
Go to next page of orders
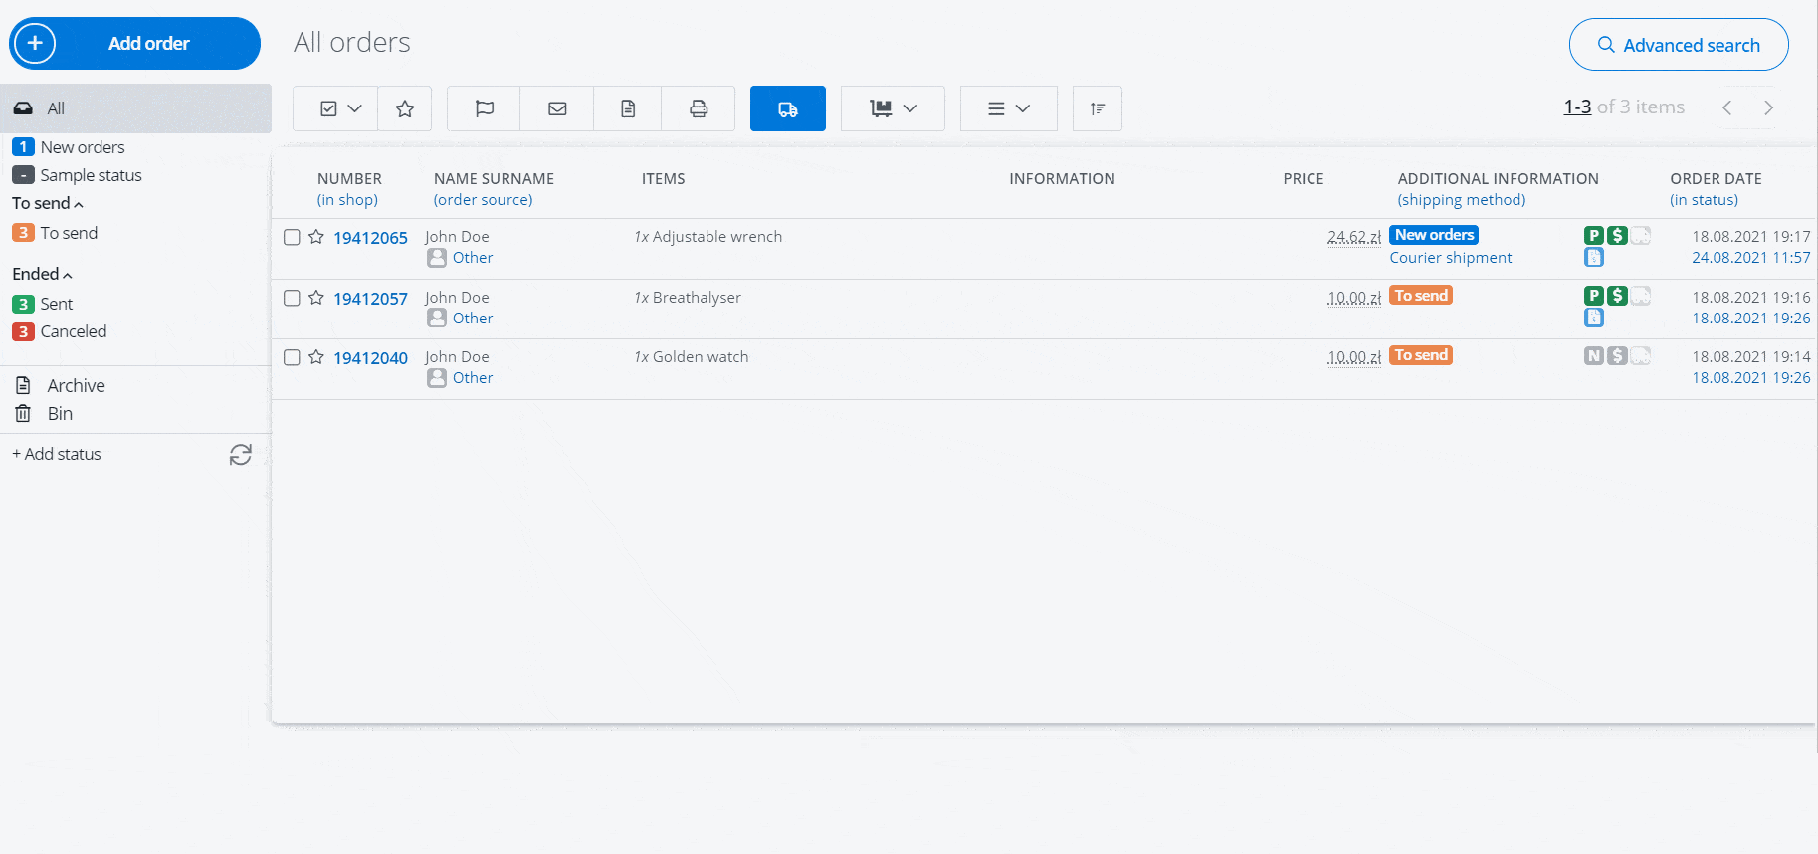coord(1768,107)
